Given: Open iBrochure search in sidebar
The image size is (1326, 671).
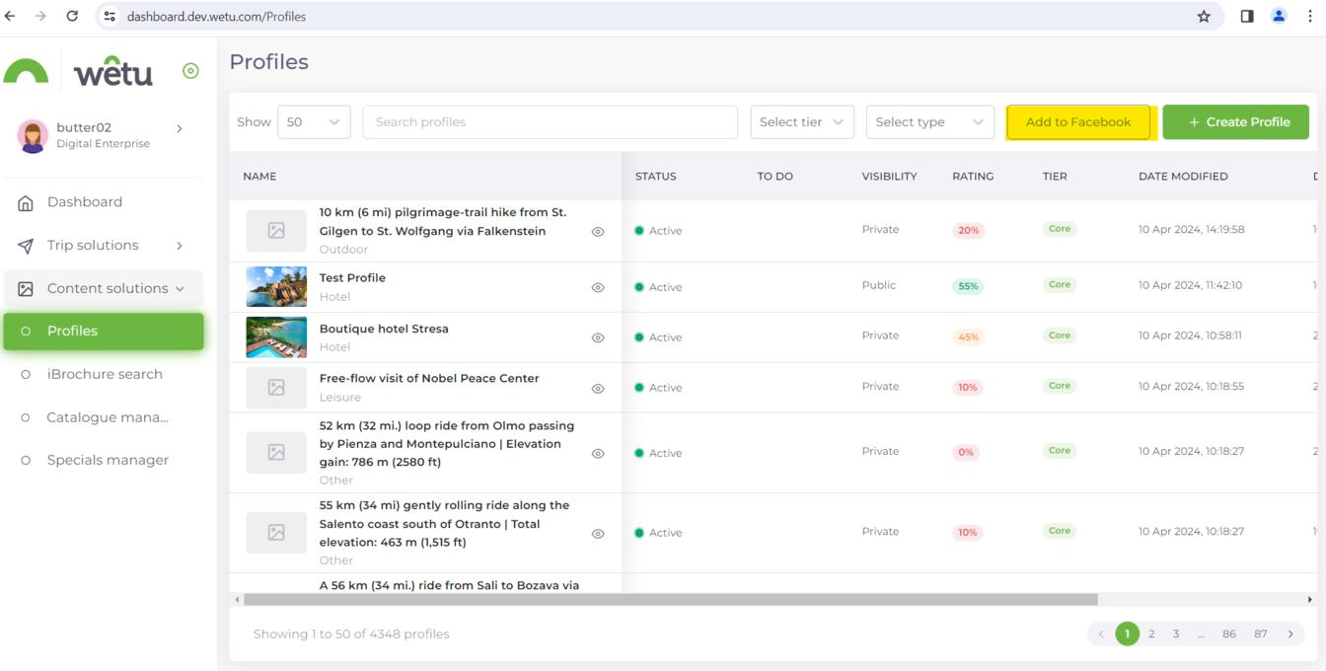Looking at the screenshot, I should point(105,374).
